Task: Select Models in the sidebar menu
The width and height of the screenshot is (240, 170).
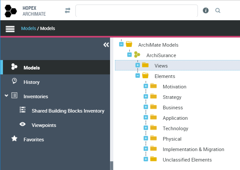Action: [x=32, y=68]
